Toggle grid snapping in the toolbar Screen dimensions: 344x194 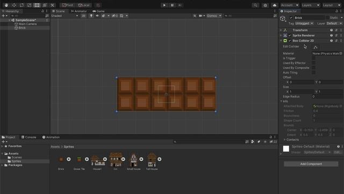pos(98,5)
